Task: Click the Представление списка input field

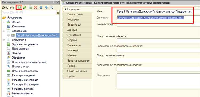Action: (x=158, y=60)
